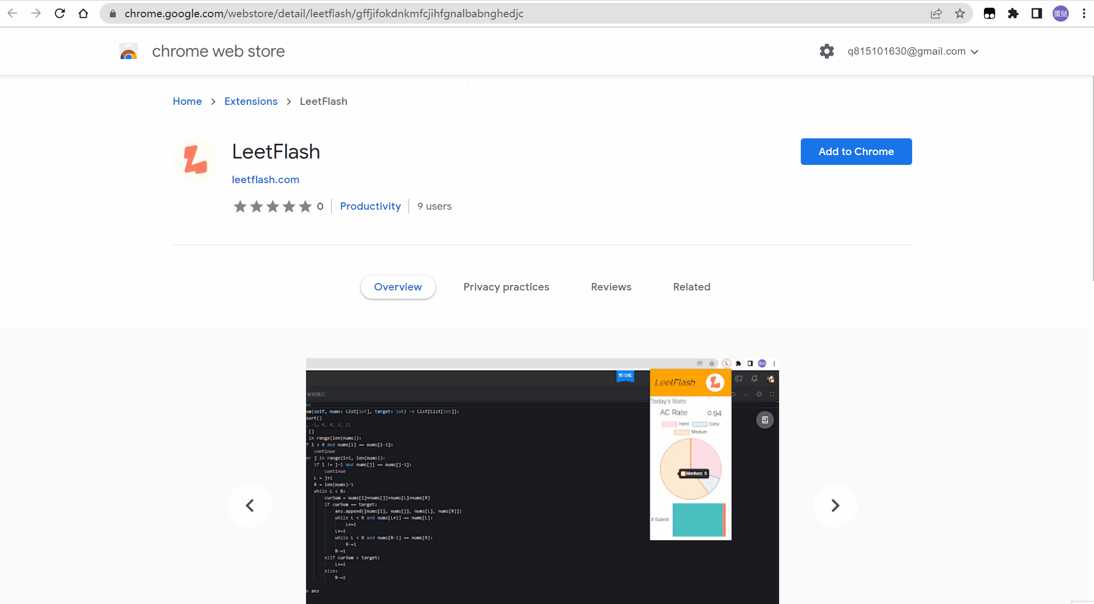The width and height of the screenshot is (1094, 604).
Task: Click the Chrome menu three-dot icon
Action: 1084,13
